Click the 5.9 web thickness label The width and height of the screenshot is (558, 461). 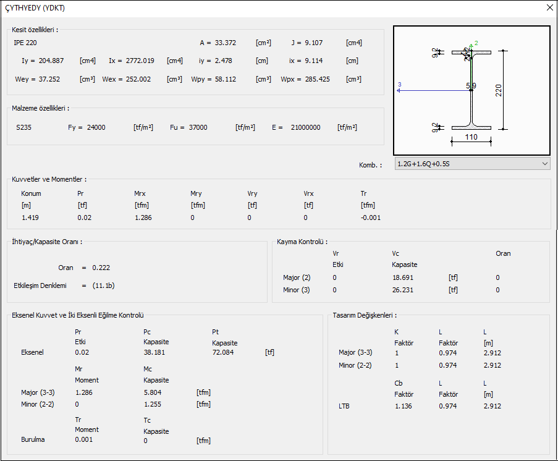point(471,85)
